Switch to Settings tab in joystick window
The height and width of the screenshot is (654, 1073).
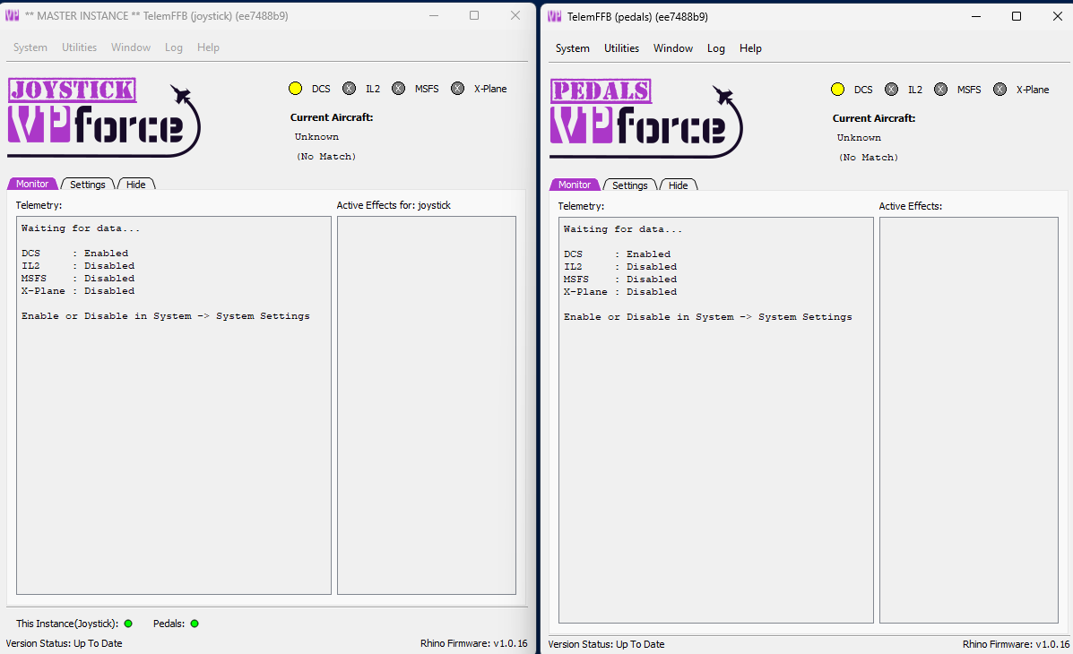[x=88, y=184]
